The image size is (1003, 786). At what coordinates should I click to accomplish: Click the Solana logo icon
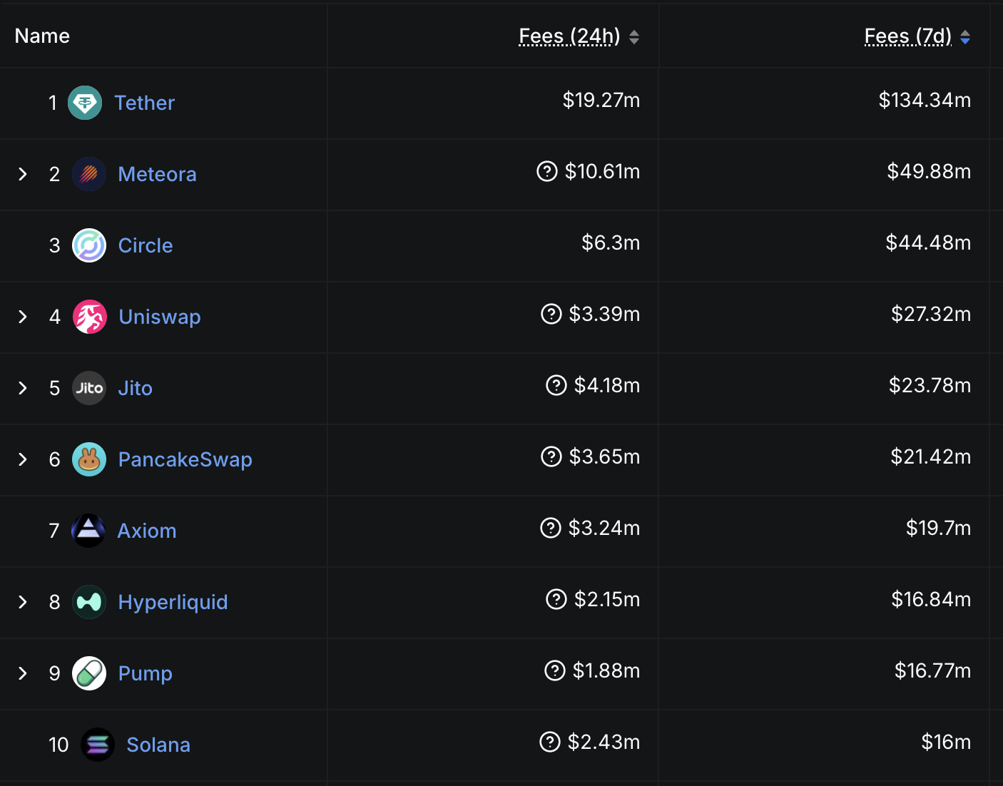point(98,744)
